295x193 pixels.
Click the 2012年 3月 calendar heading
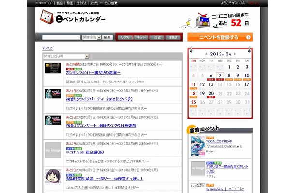click(221, 54)
